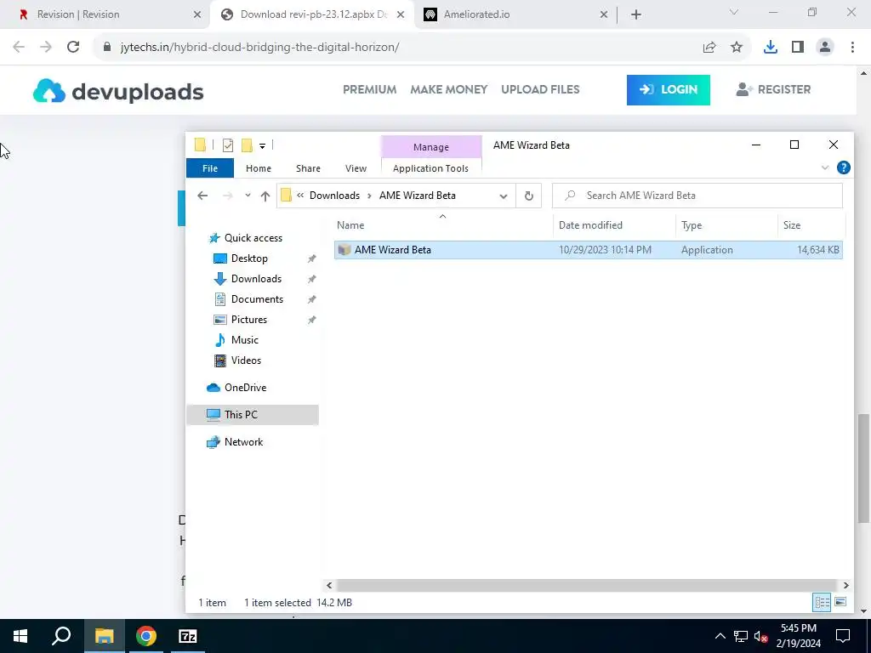871x653 pixels.
Task: Select Quick access in navigation pane
Action: point(253,238)
